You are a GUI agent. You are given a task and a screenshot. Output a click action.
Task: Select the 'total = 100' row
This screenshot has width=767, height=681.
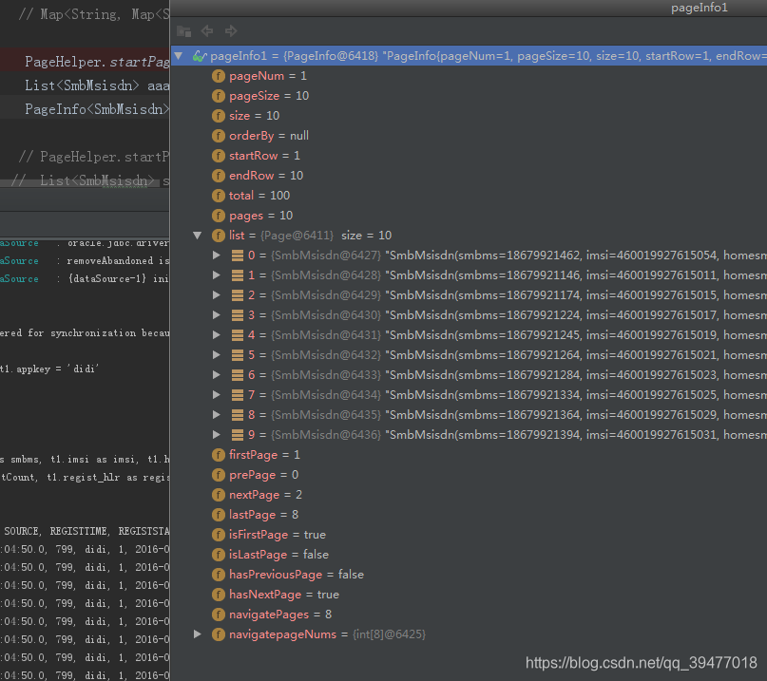pos(469,196)
